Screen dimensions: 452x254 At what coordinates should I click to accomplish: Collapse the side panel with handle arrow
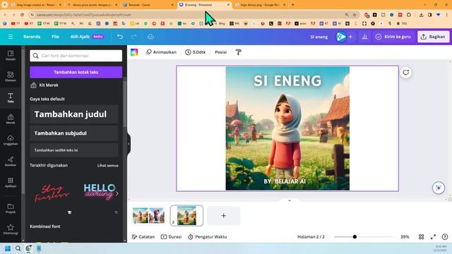coord(129,144)
